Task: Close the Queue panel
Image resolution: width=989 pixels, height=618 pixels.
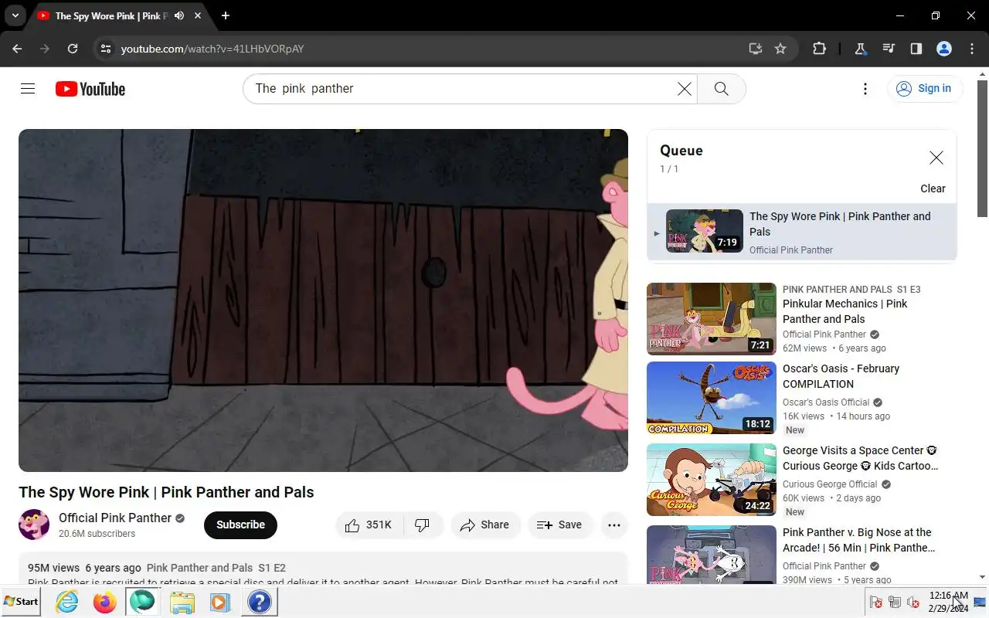Action: tap(936, 158)
